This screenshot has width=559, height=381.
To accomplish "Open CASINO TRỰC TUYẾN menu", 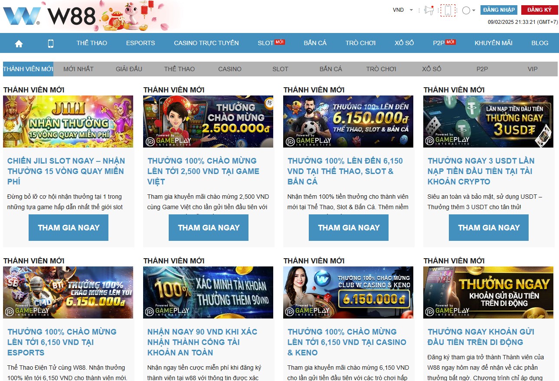I will (206, 43).
